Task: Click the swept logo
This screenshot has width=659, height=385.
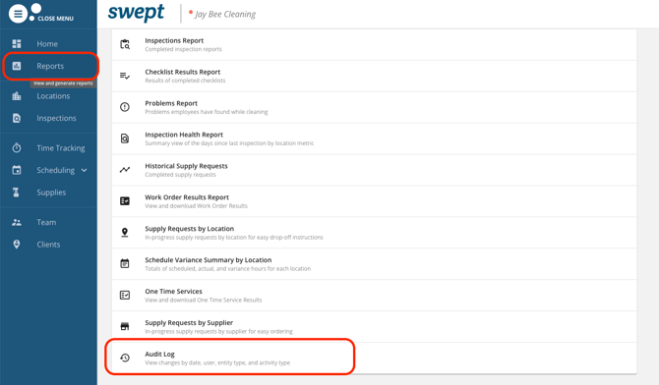Action: [136, 13]
